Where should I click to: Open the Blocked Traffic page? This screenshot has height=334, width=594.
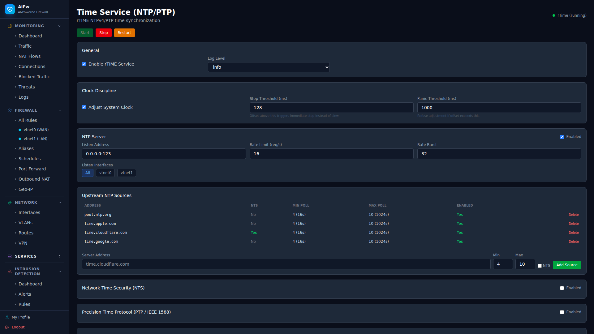pos(34,77)
